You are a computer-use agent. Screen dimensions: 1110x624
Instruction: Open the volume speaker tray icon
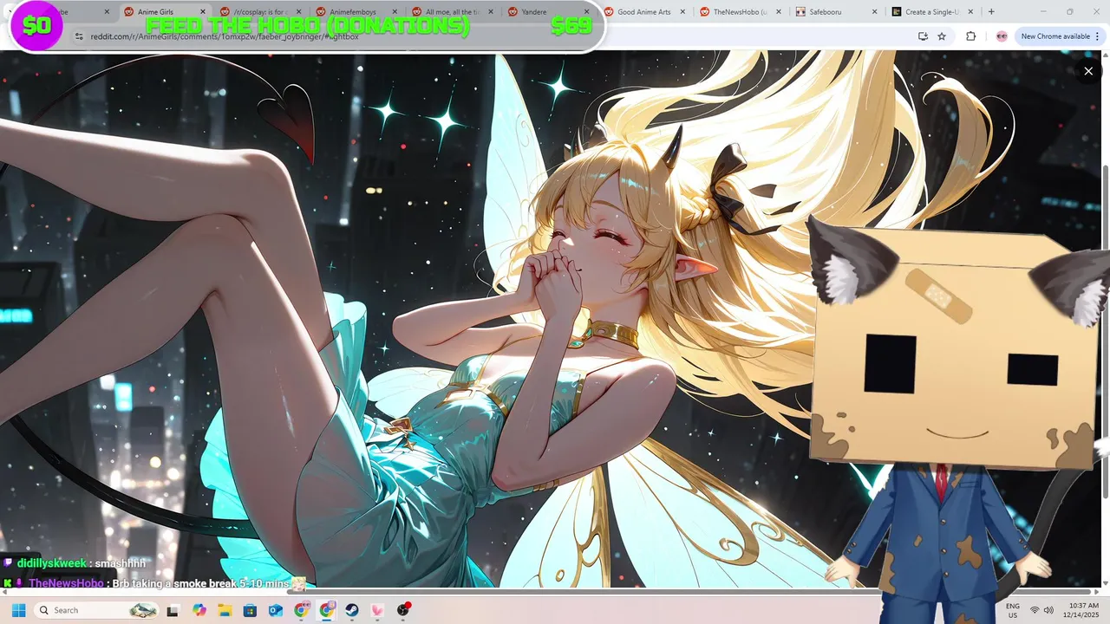[1048, 610]
